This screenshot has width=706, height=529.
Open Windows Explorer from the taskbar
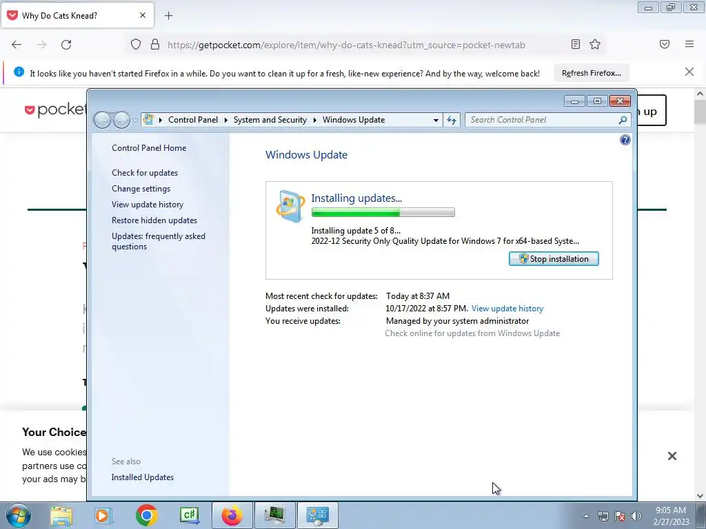point(61,515)
